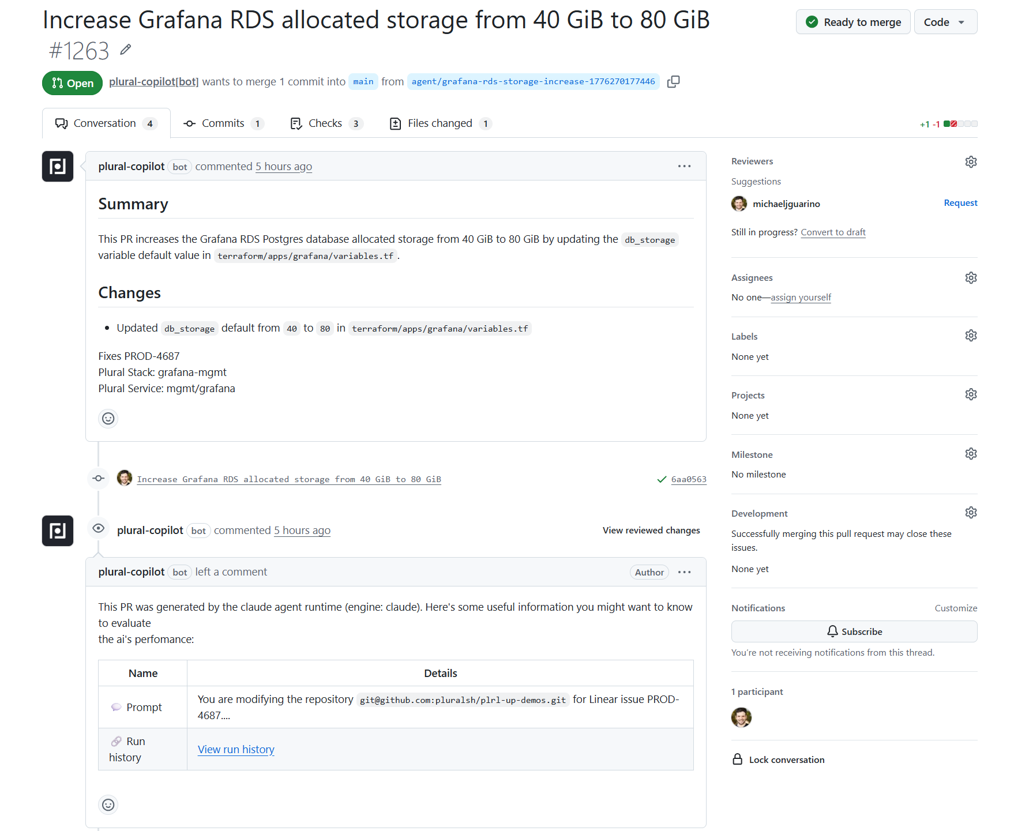Click the pencil icon to edit the PR title
Image resolution: width=1029 pixels, height=831 pixels.
[126, 50]
